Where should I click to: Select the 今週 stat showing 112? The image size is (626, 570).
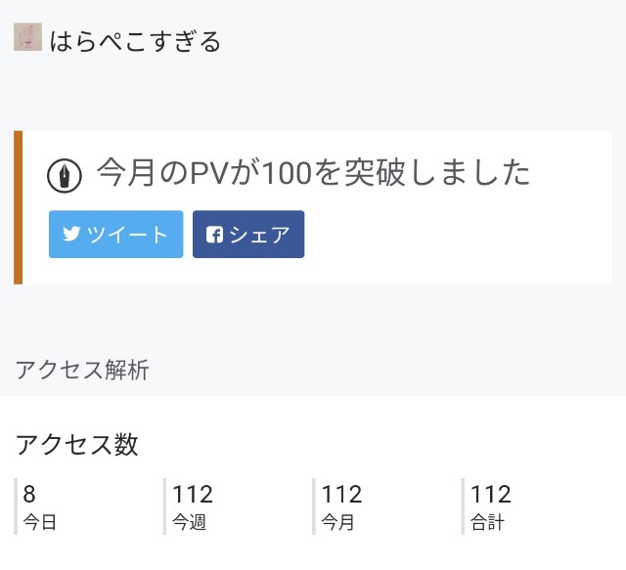tap(193, 494)
